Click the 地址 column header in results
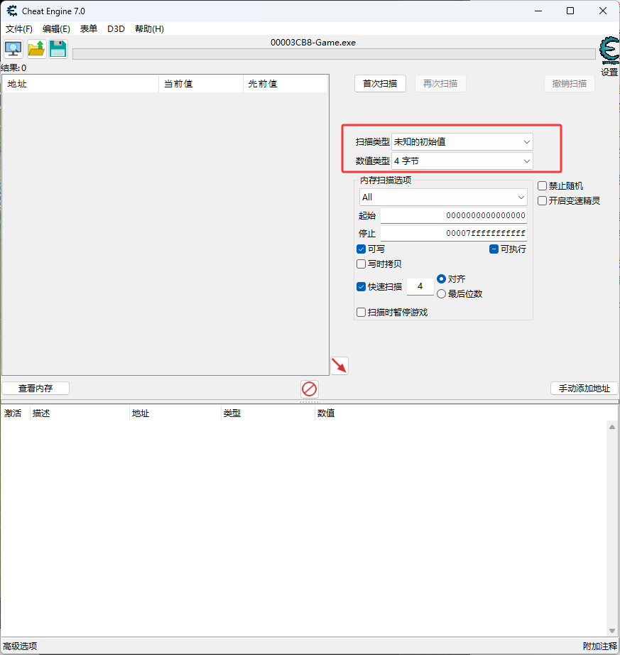 pyautogui.click(x=80, y=84)
